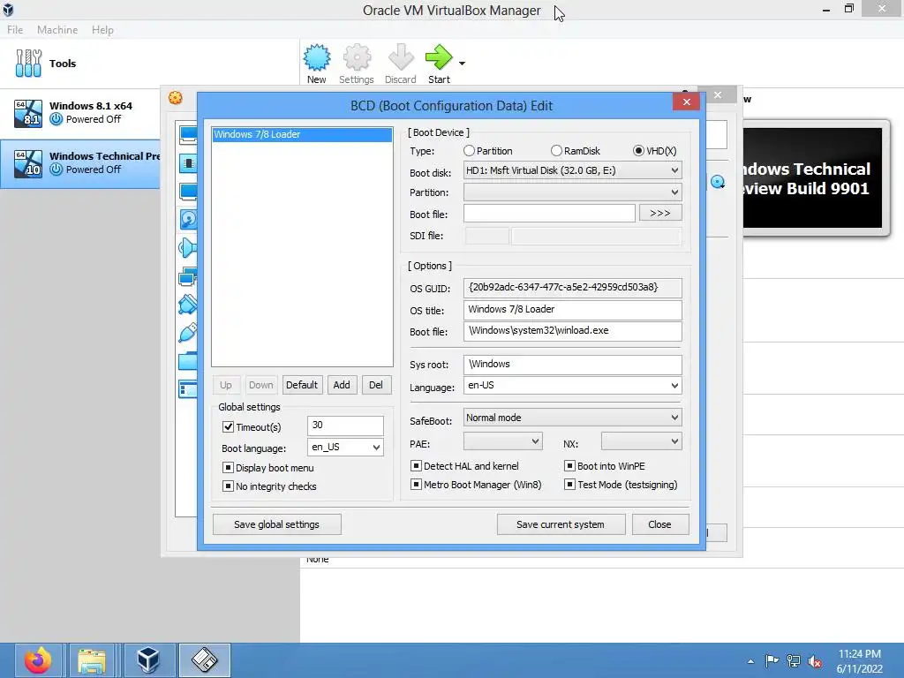
Task: Show hidden tray icons arrow
Action: coord(750,661)
